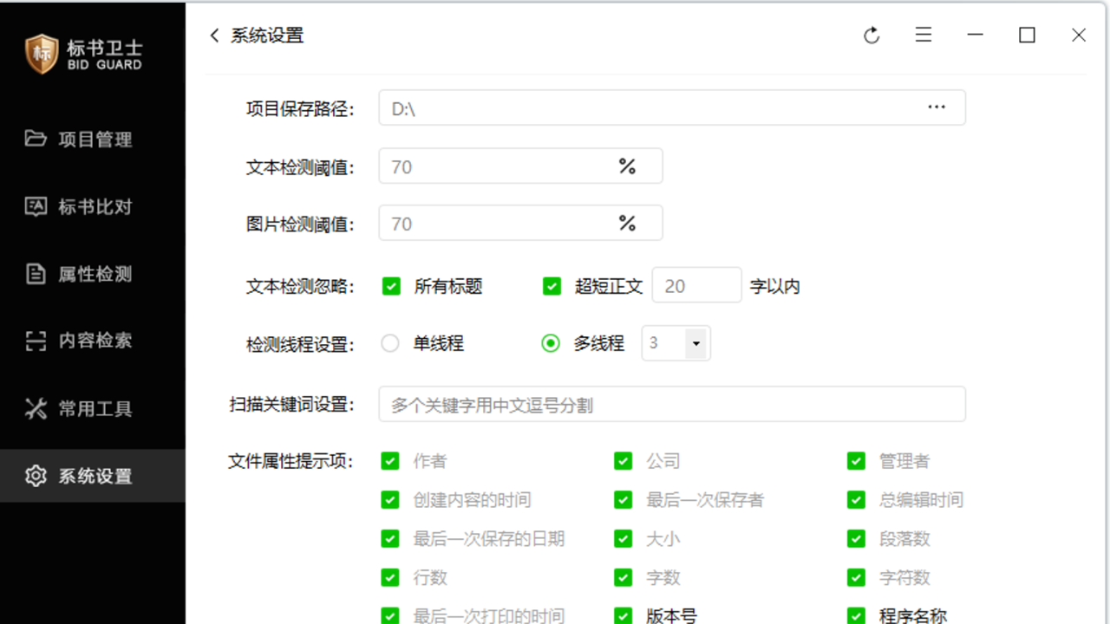Image resolution: width=1110 pixels, height=624 pixels.
Task: Go back using the arrow next to 系统设置
Action: 213,36
